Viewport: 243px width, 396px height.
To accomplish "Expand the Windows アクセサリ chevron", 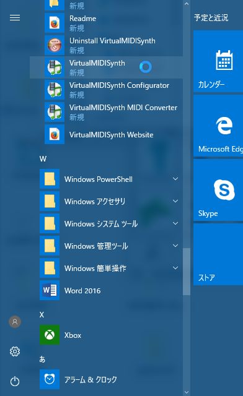I will coord(175,201).
